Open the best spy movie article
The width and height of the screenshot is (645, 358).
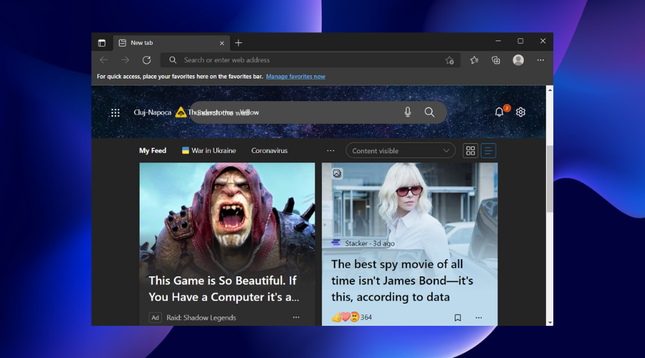coord(410,244)
